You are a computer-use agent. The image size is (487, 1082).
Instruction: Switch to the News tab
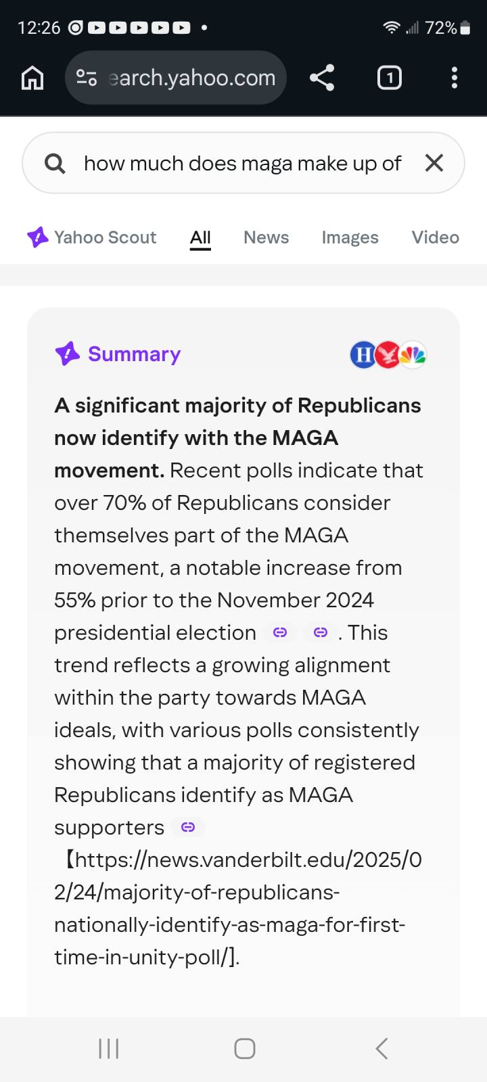click(x=266, y=237)
